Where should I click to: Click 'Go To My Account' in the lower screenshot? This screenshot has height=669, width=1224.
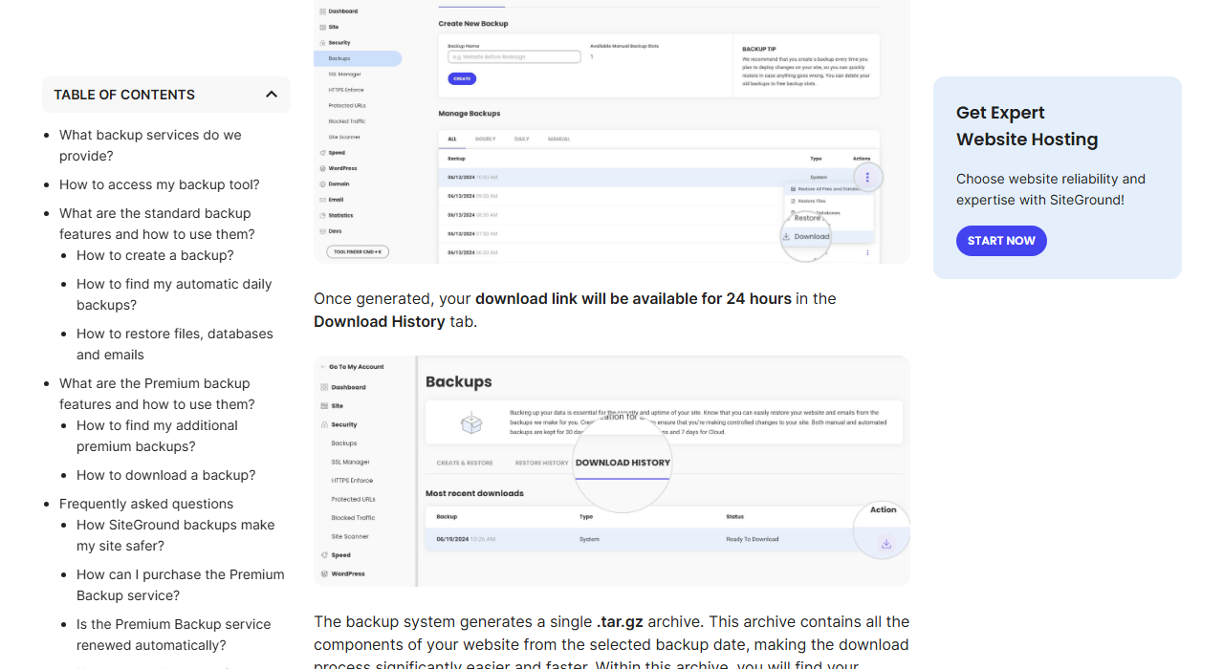[356, 367]
